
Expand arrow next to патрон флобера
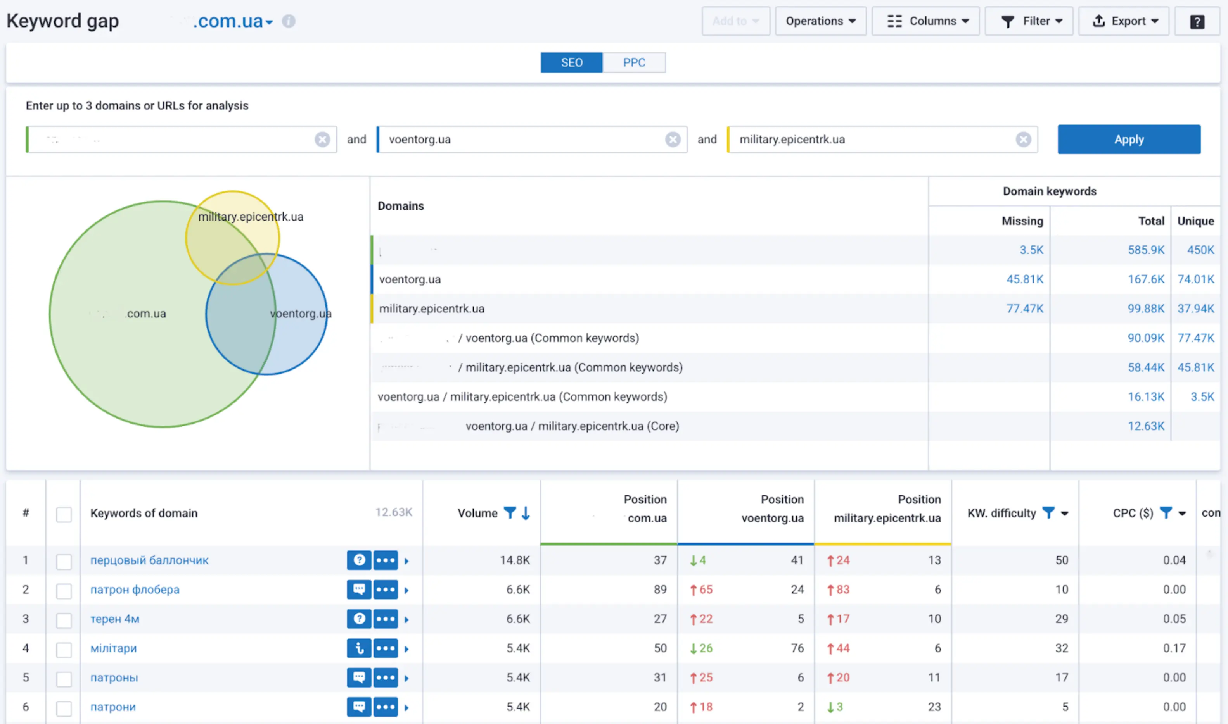(x=406, y=590)
